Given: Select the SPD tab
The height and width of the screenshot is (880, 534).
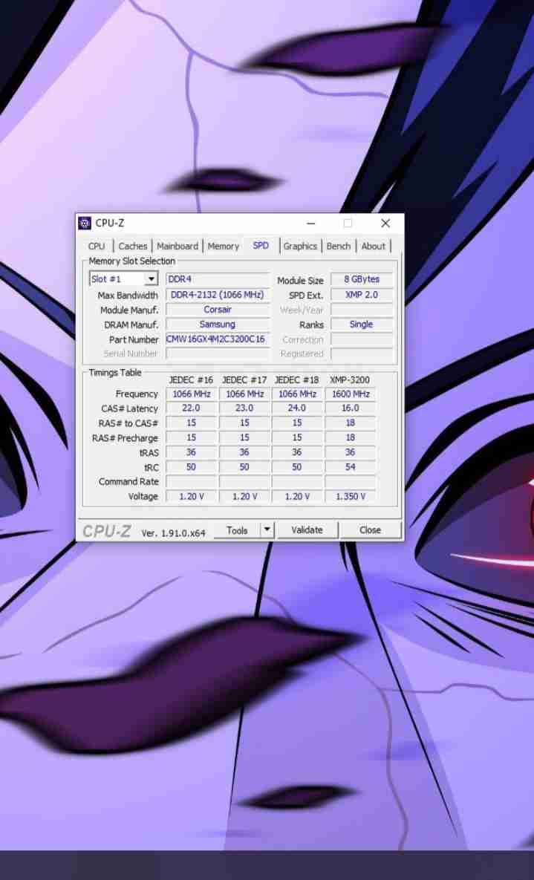Looking at the screenshot, I should (x=261, y=245).
